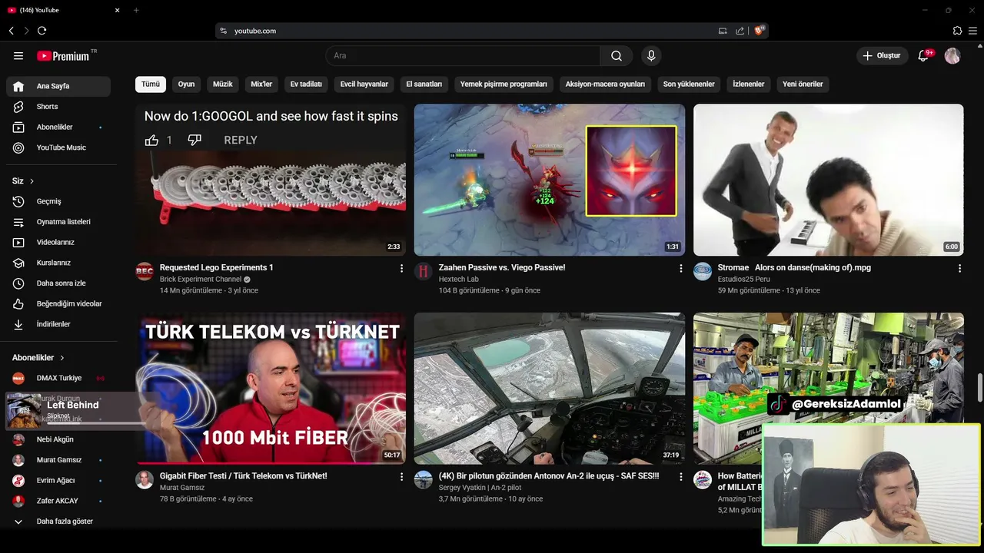This screenshot has width=984, height=553.
Task: Open more options for Zaahen Passive video
Action: coord(680,268)
